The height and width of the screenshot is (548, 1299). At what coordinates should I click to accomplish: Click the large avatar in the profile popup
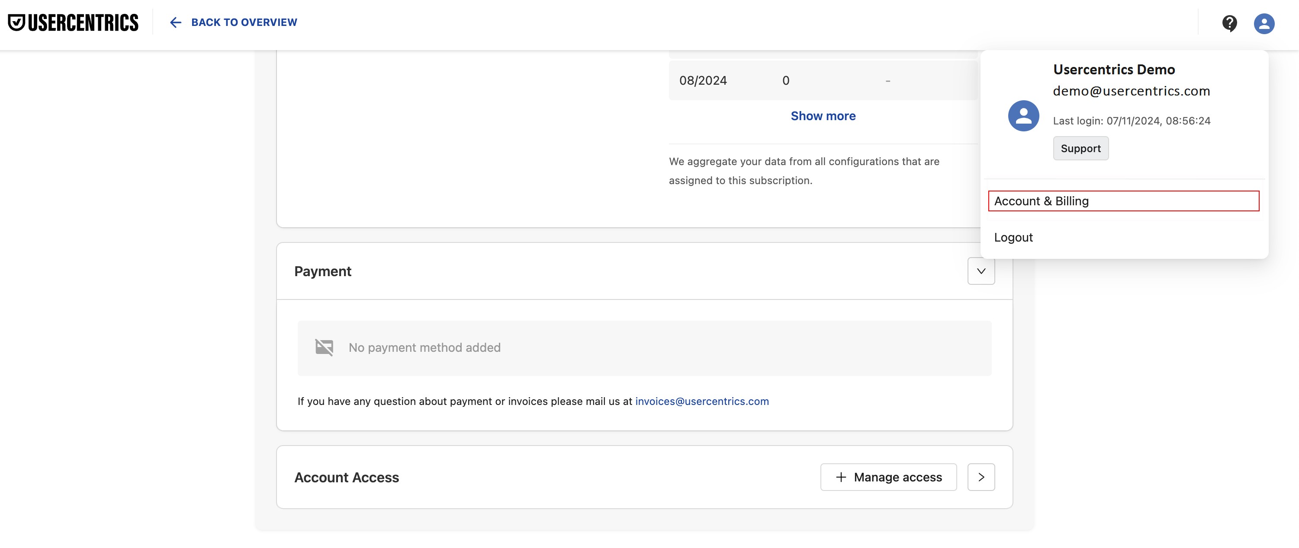[x=1023, y=116]
